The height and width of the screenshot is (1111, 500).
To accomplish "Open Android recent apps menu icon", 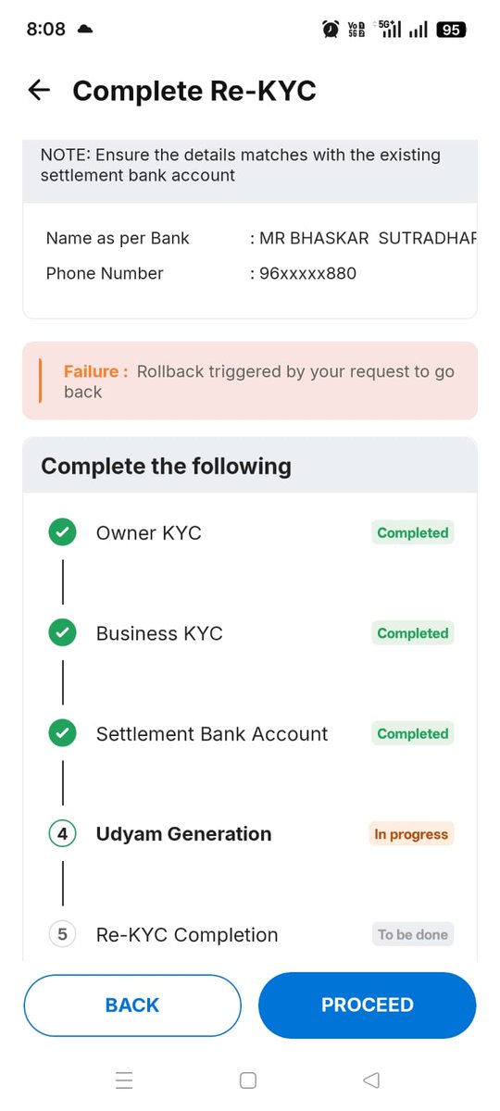I will click(124, 1080).
